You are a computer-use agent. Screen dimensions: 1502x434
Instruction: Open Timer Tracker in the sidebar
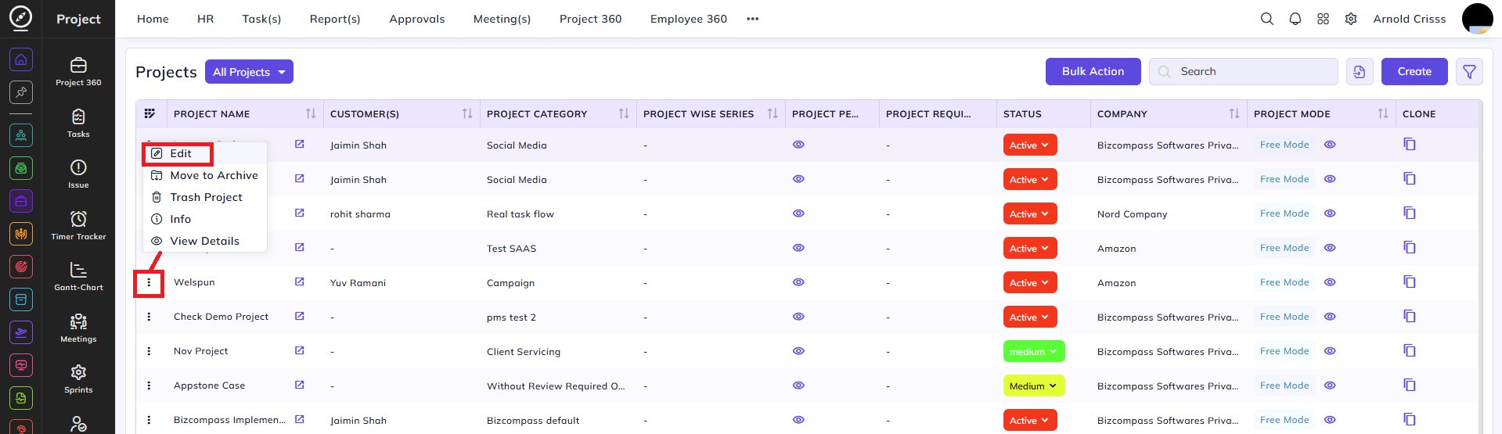point(78,225)
